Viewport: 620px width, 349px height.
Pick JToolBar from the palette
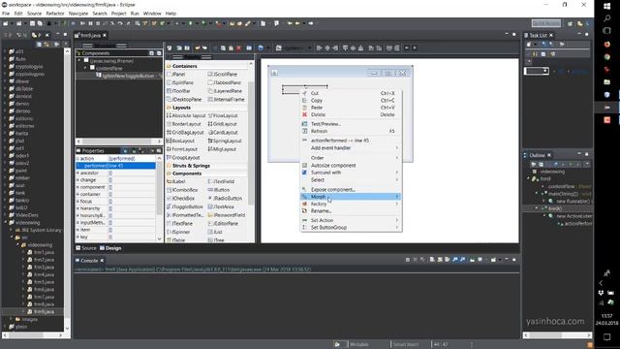click(x=178, y=91)
